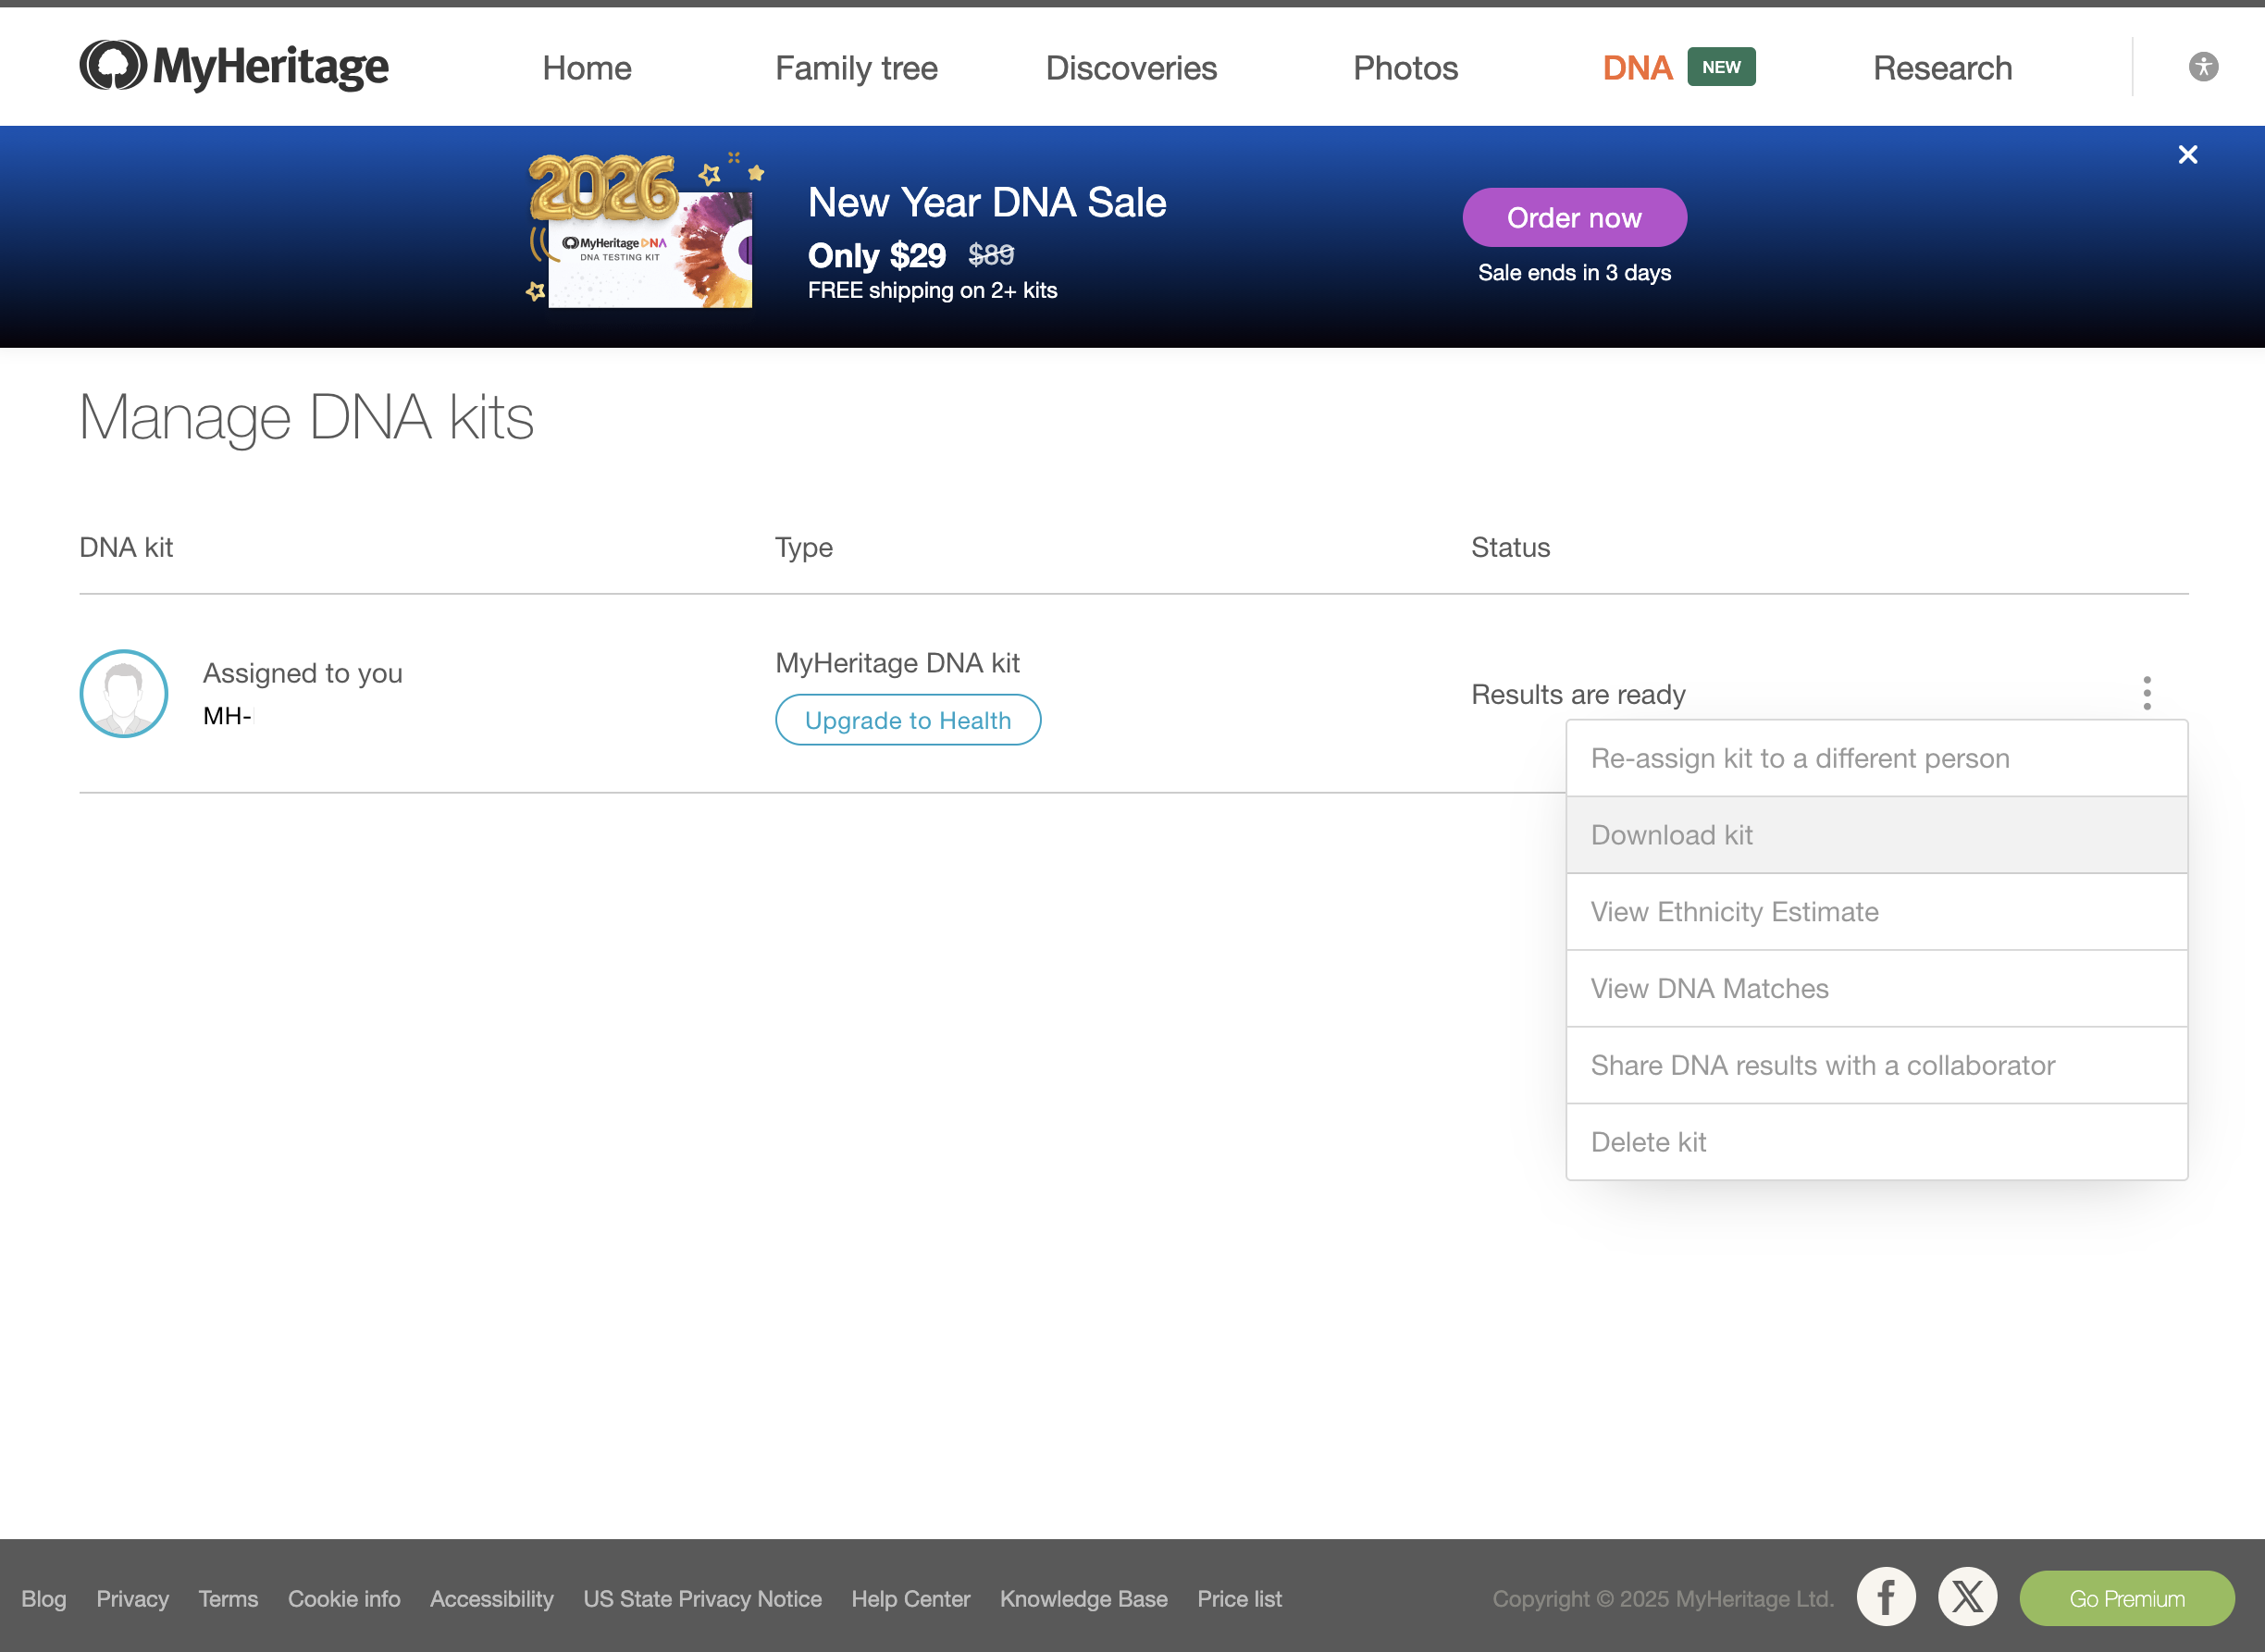Click the Order now button
Viewport: 2265px width, 1652px height.
(1573, 217)
